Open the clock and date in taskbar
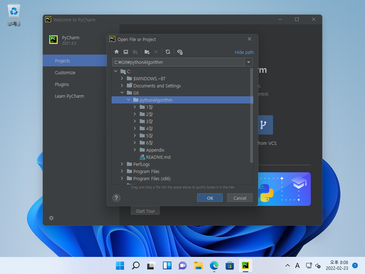 337,265
